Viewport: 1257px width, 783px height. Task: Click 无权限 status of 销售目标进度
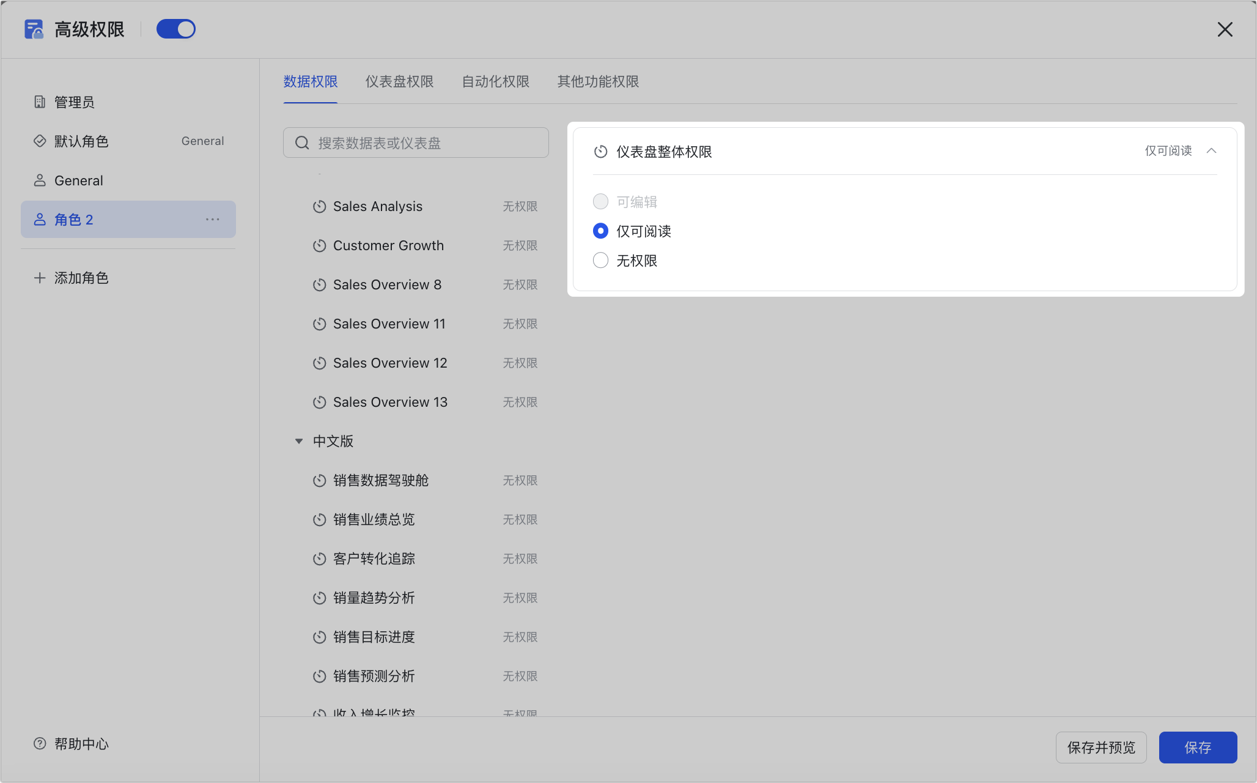tap(520, 637)
